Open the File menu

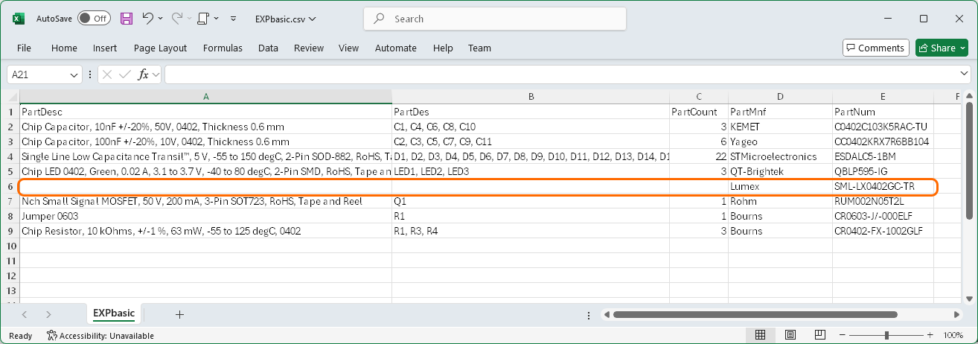(x=24, y=48)
